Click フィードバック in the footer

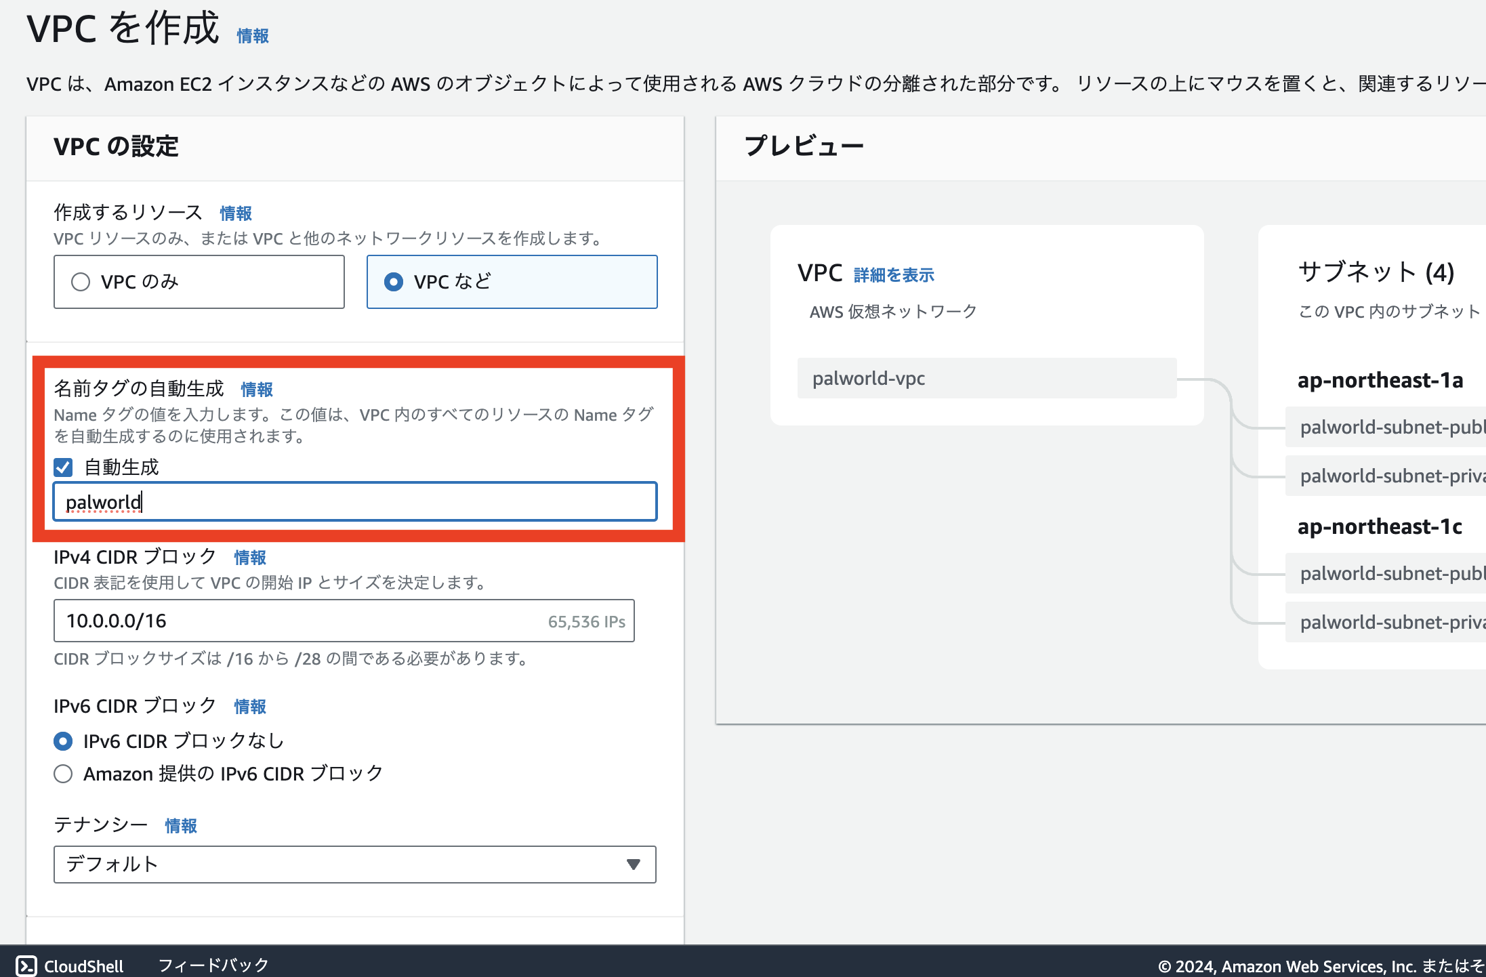[x=213, y=965]
